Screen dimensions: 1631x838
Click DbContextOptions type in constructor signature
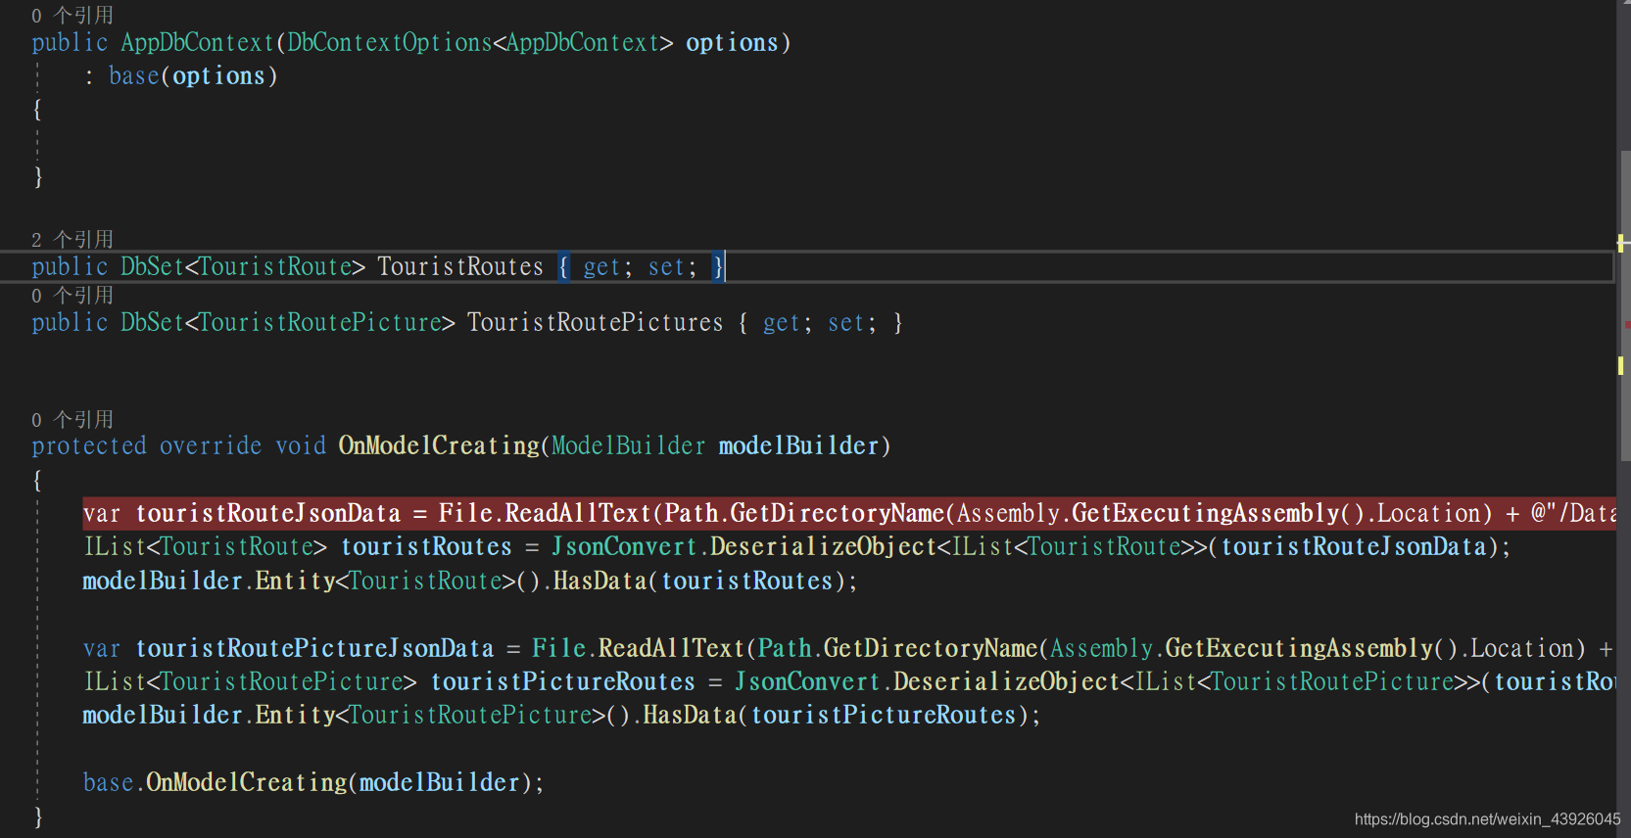390,43
